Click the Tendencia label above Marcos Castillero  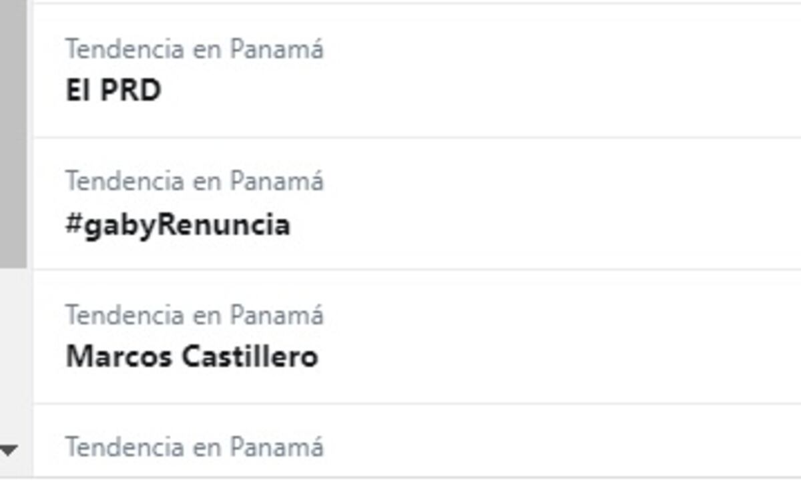point(194,315)
